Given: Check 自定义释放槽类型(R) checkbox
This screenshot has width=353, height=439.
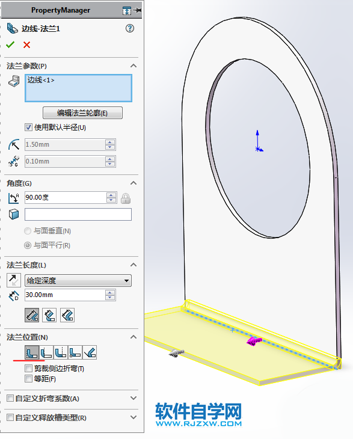Looking at the screenshot, I should pyautogui.click(x=10, y=417).
